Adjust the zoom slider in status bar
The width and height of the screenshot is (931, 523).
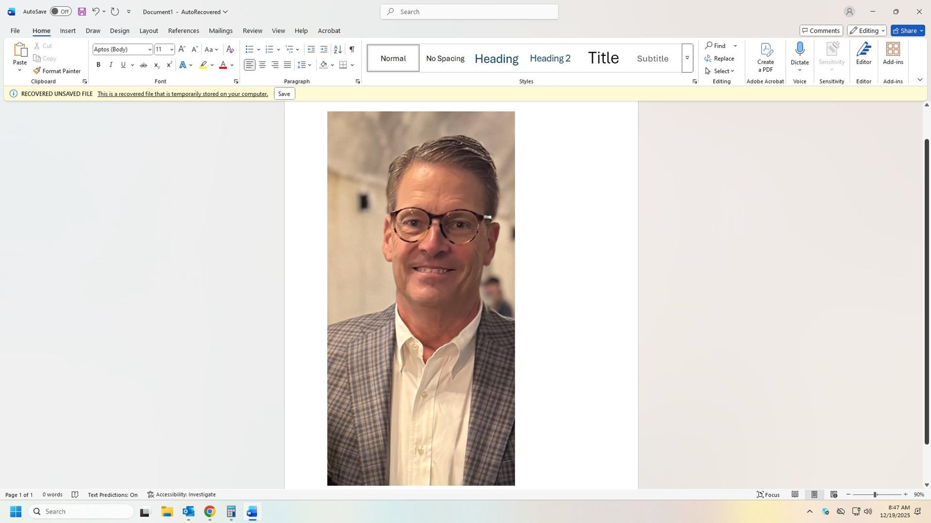point(875,495)
